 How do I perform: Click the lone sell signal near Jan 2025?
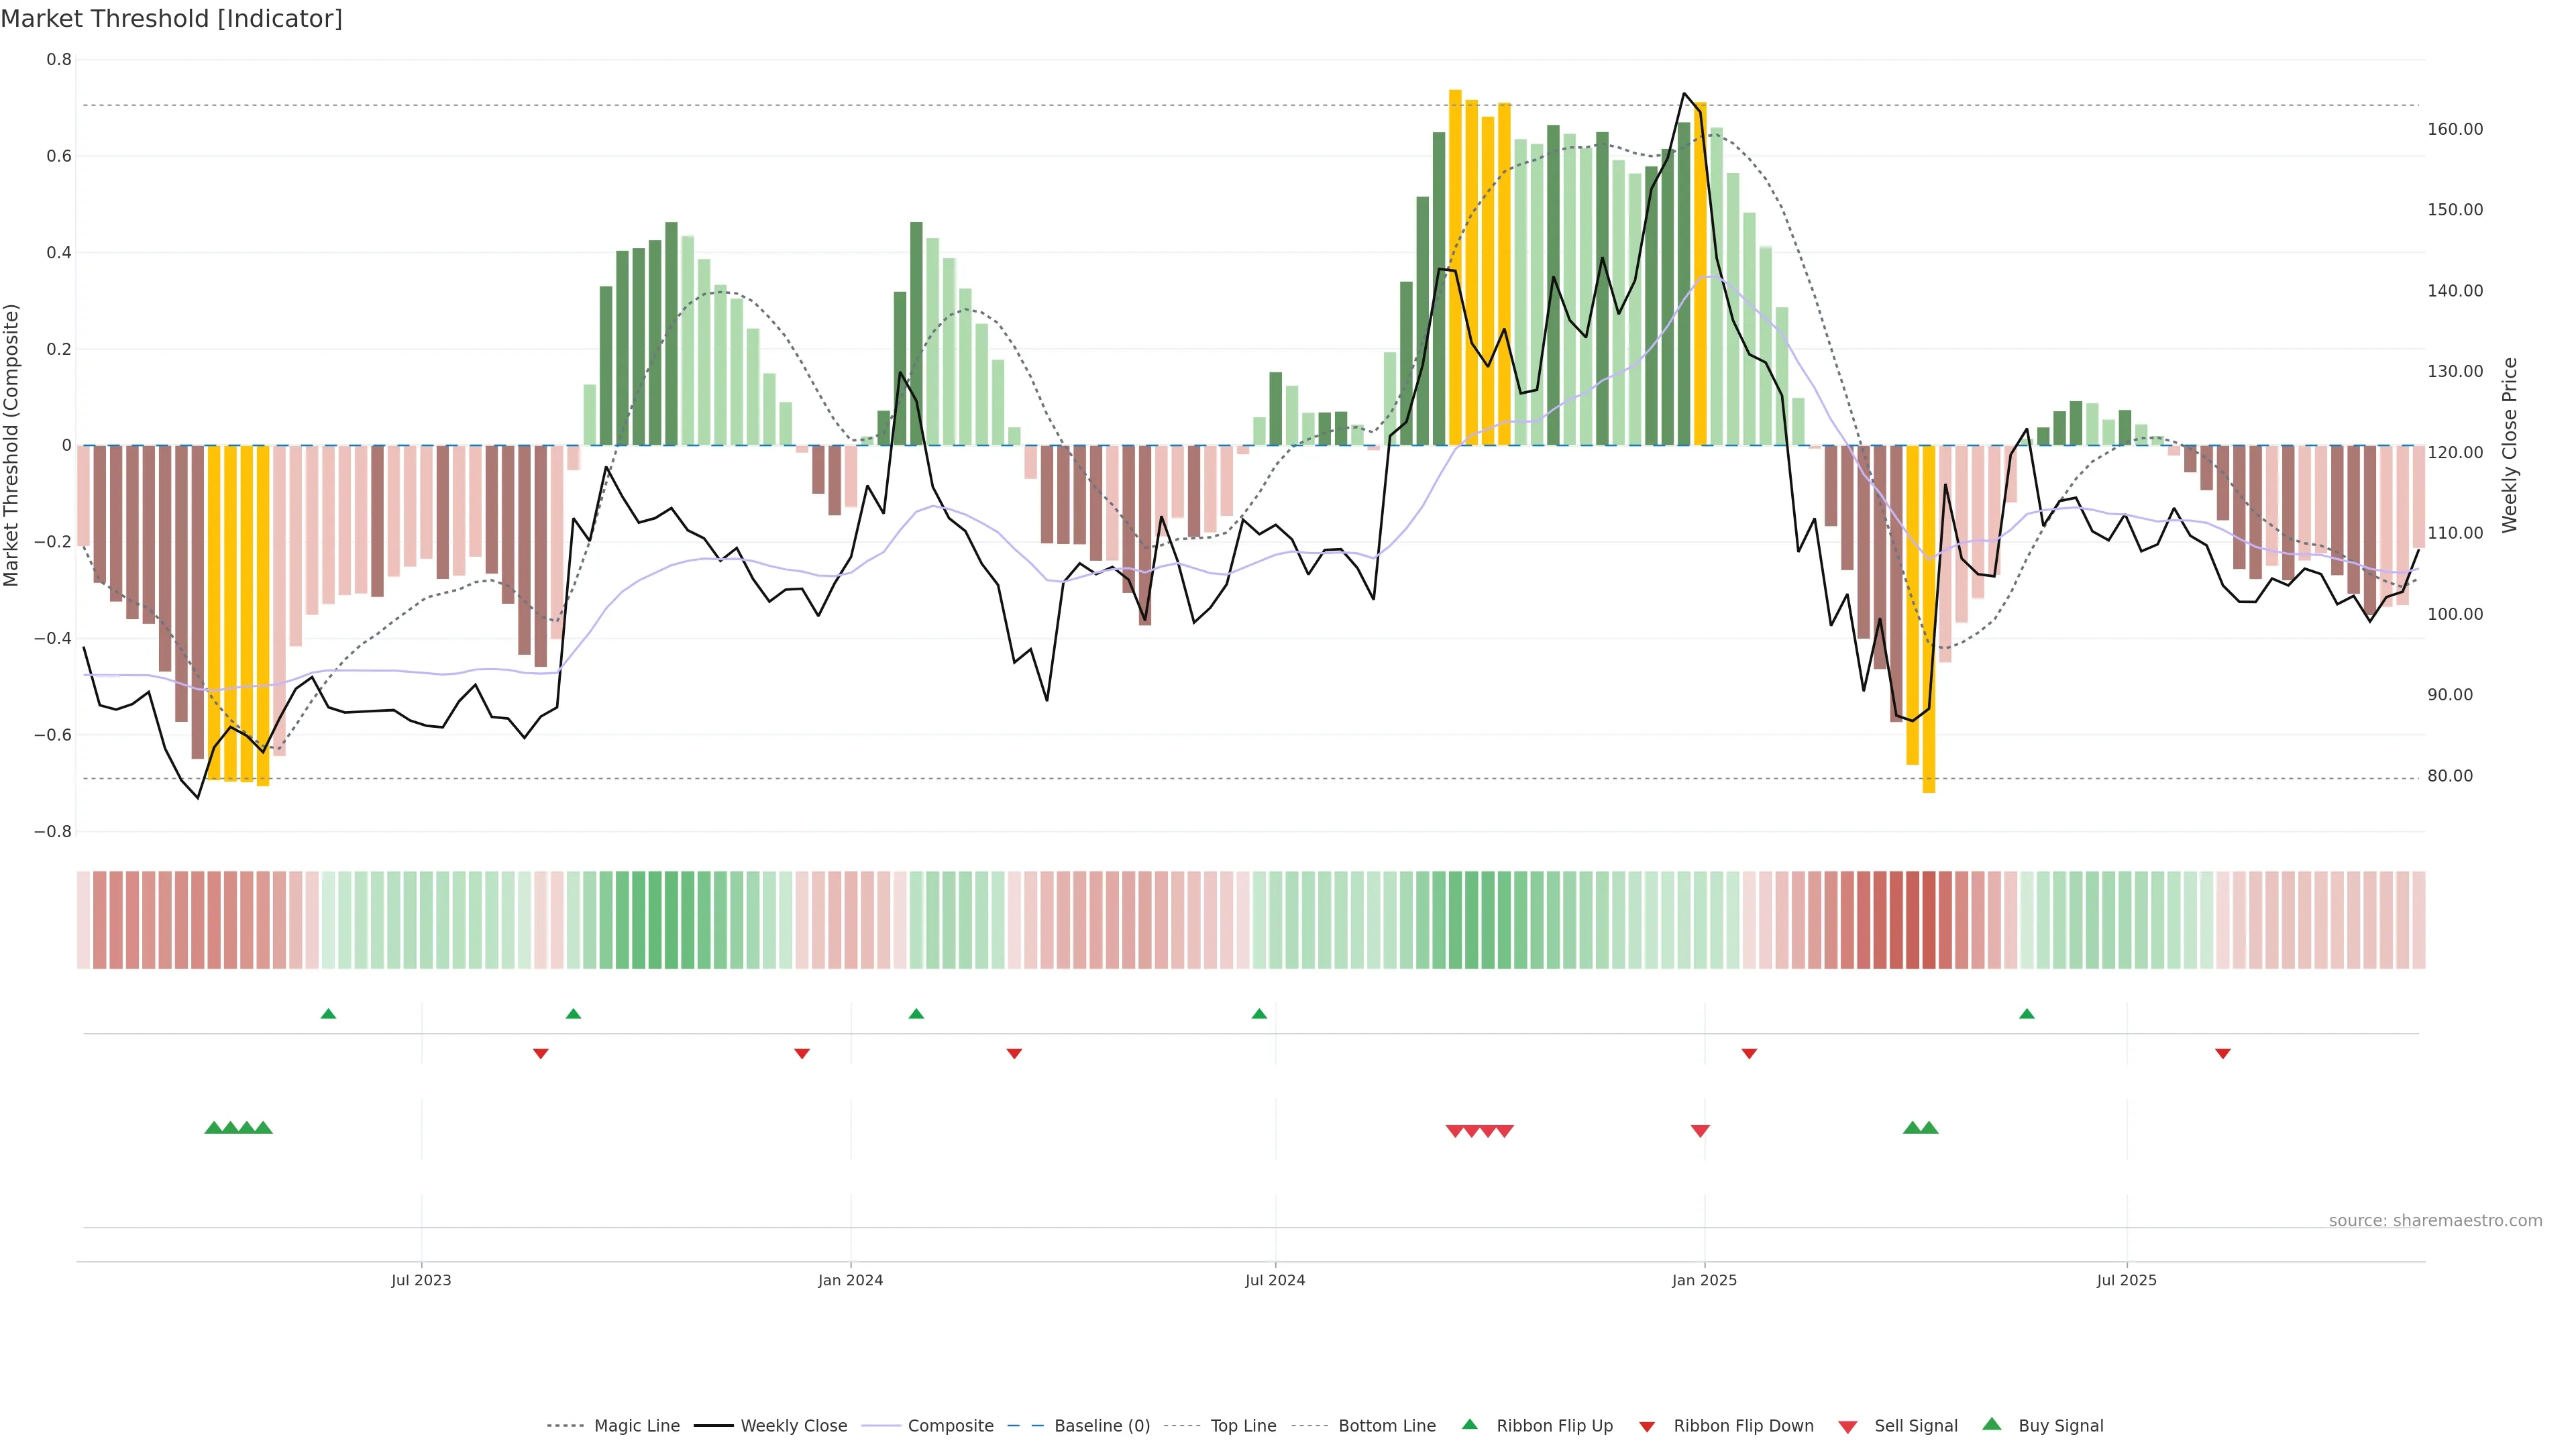click(x=1700, y=1131)
